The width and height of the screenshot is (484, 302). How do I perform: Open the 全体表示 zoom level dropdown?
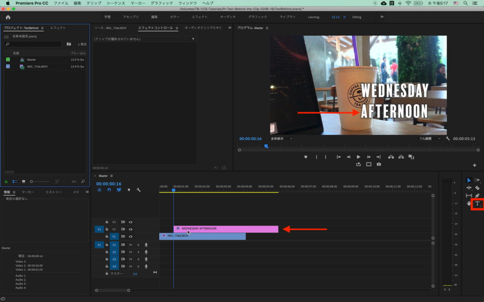click(x=281, y=139)
